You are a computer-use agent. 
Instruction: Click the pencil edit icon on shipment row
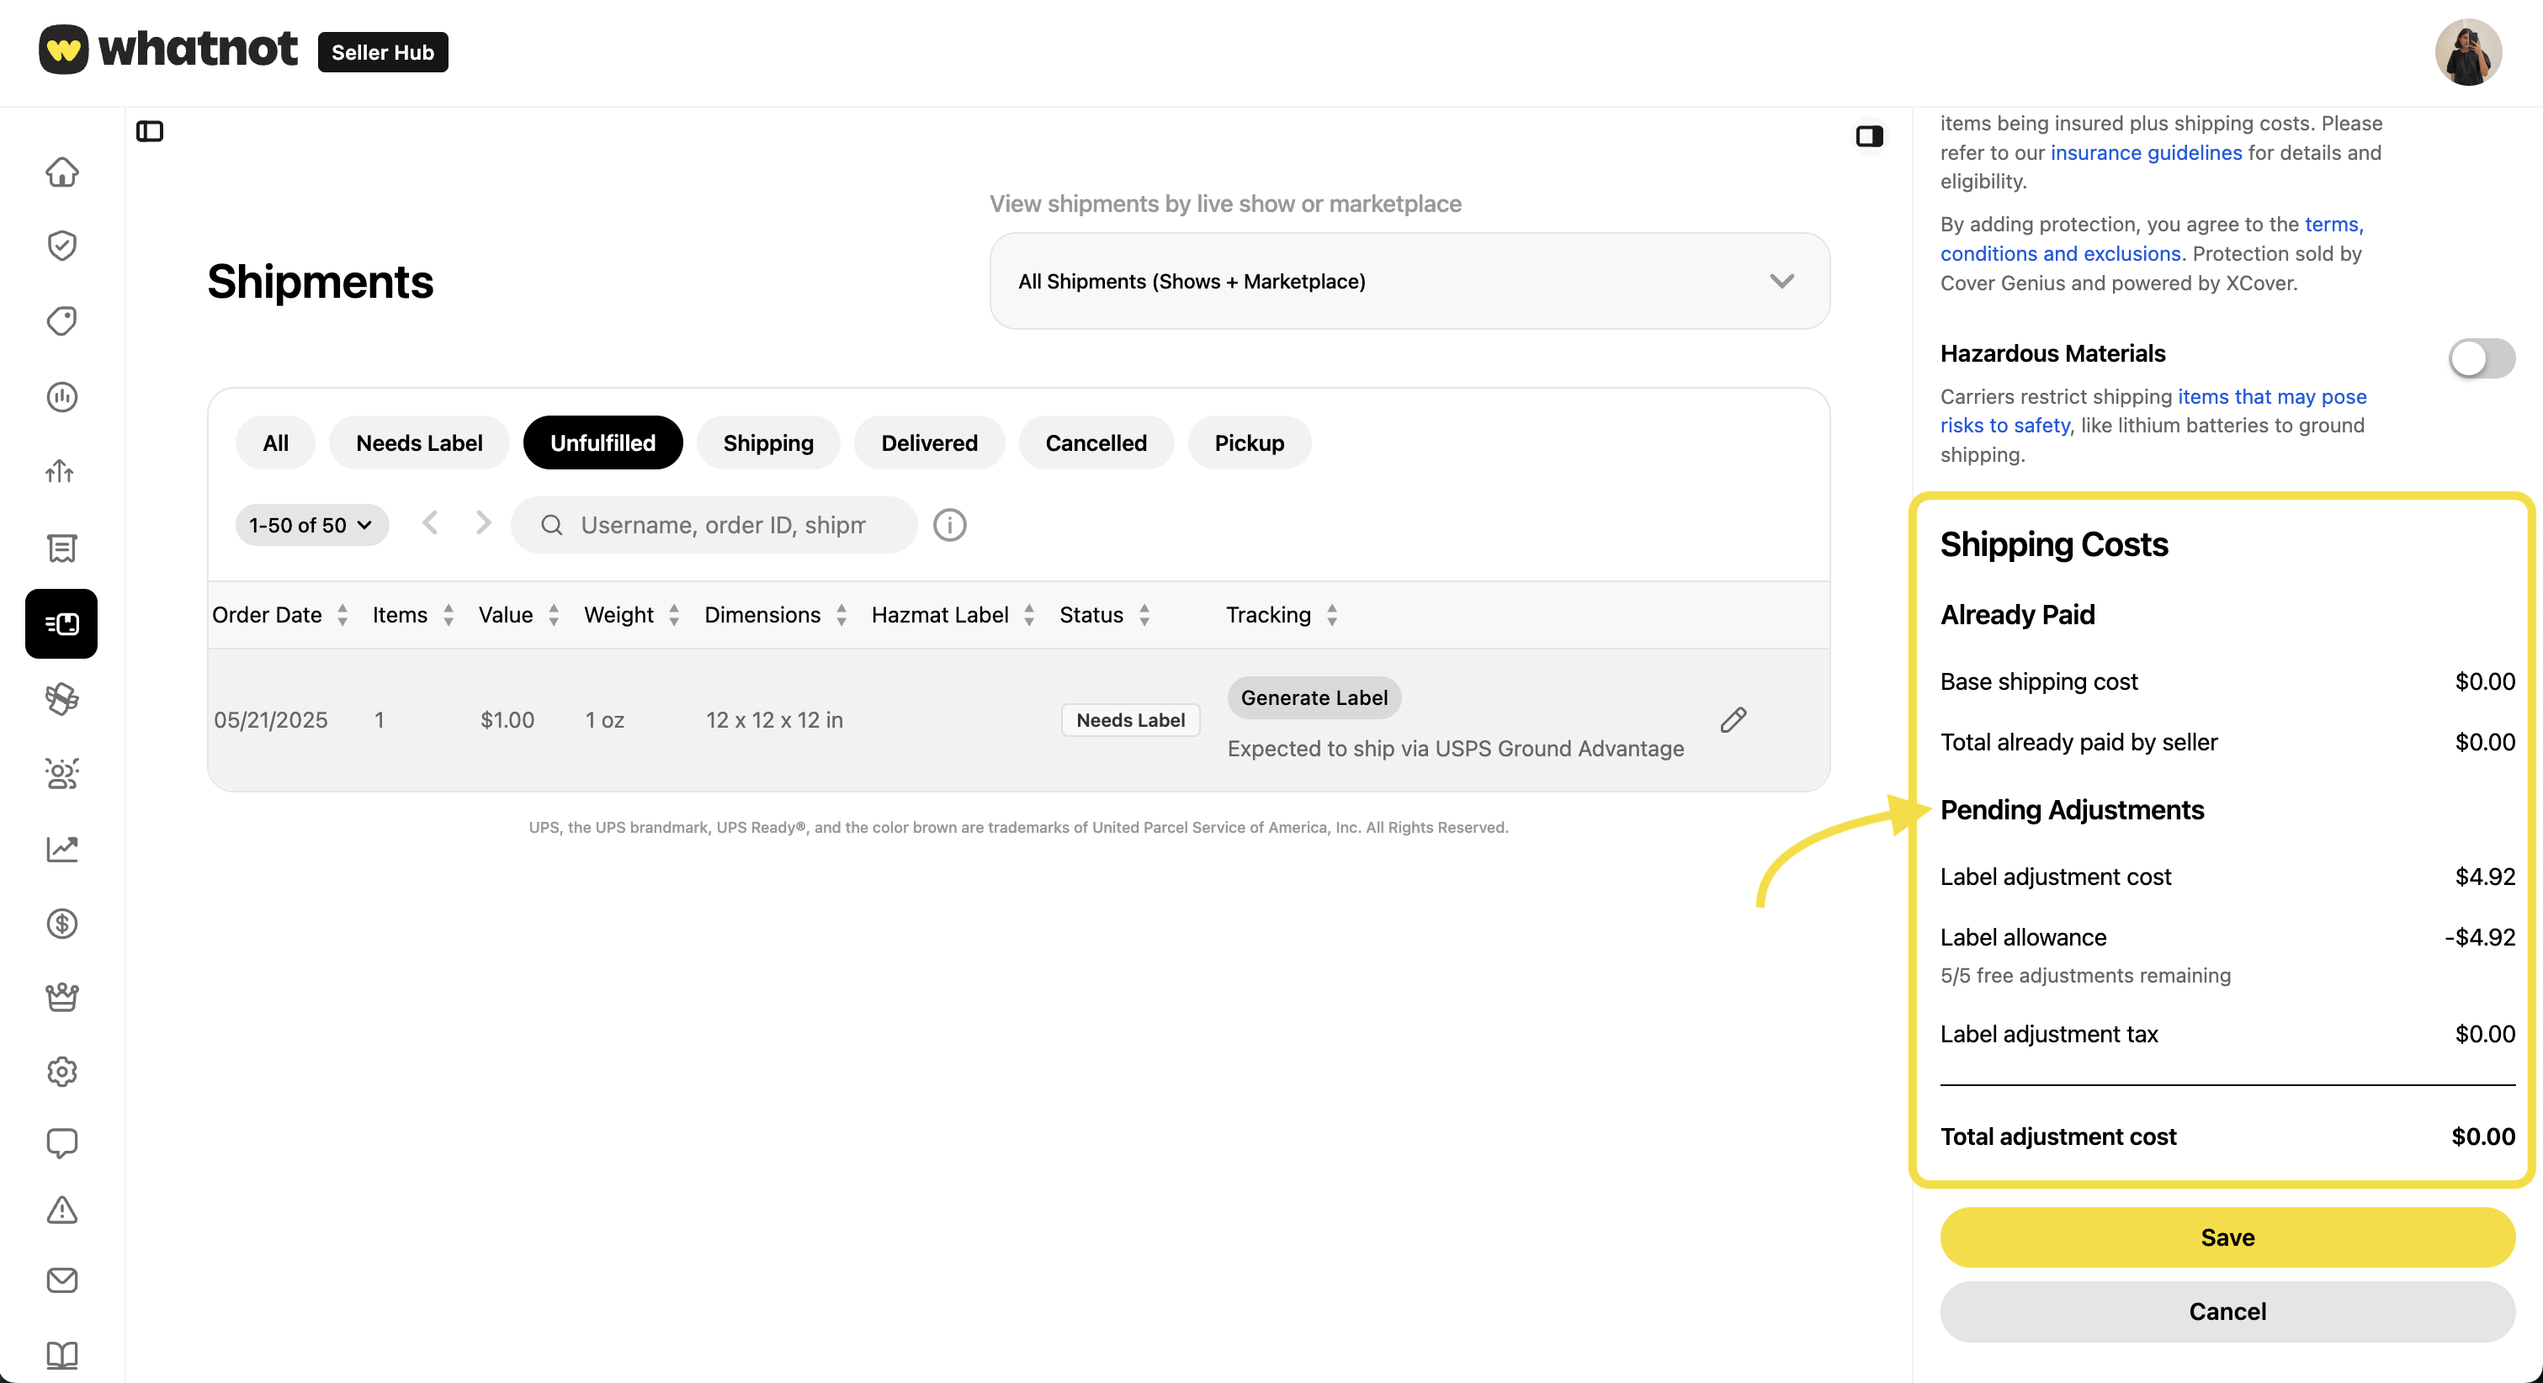[1733, 719]
